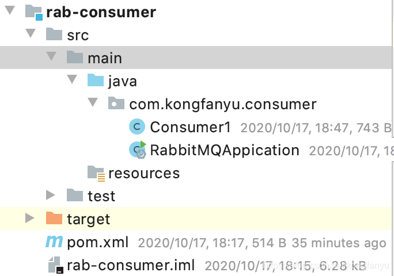Image resolution: width=394 pixels, height=276 pixels.
Task: Click the orange target folder icon
Action: pyautogui.click(x=54, y=218)
